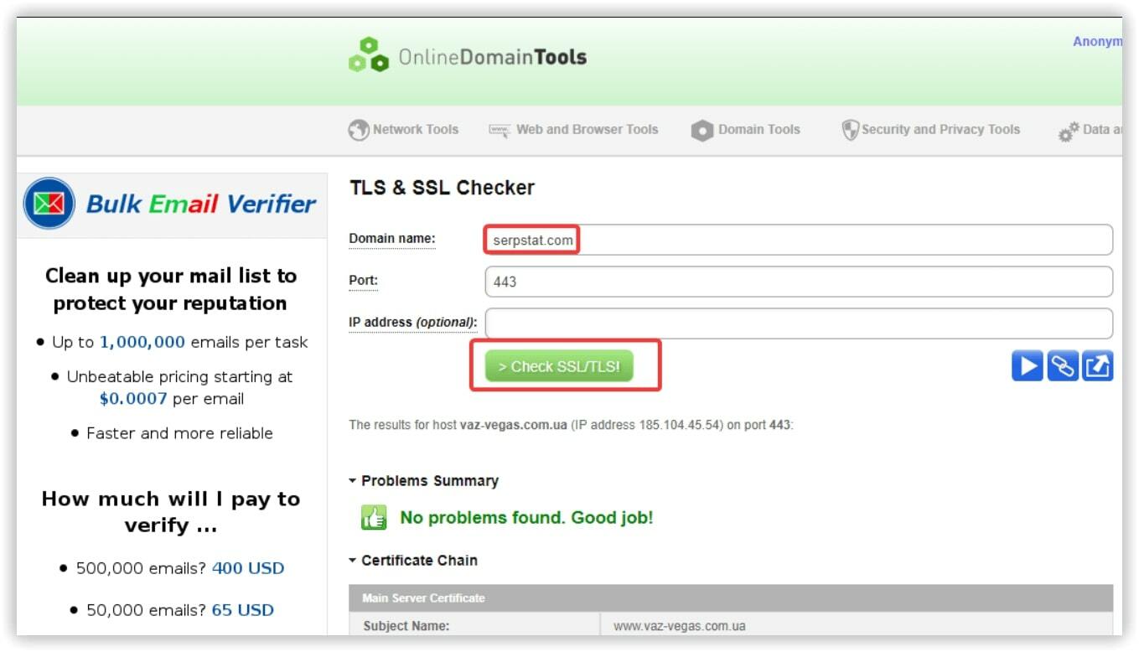Click the 1,000,000 emails link

click(142, 342)
